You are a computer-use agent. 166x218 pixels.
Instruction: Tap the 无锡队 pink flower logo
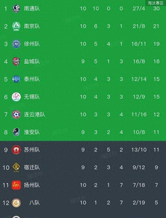coord(16,97)
